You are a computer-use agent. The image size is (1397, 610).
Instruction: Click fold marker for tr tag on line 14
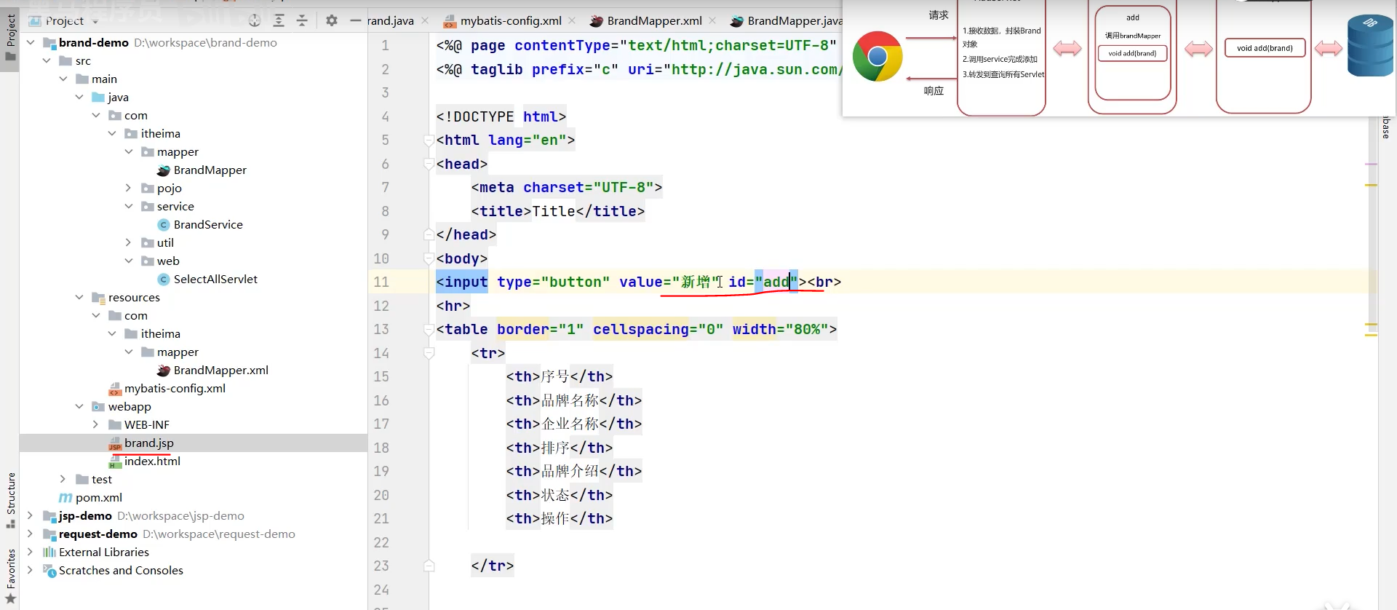pyautogui.click(x=429, y=353)
